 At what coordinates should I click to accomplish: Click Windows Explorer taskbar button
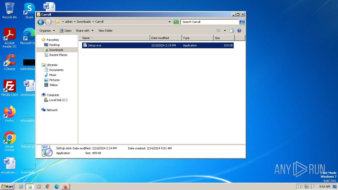coord(30,187)
